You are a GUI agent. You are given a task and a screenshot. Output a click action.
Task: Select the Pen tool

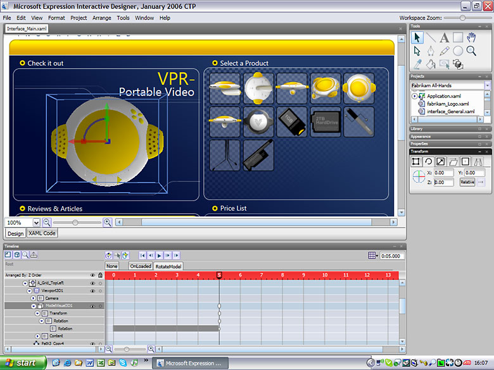pos(431,51)
